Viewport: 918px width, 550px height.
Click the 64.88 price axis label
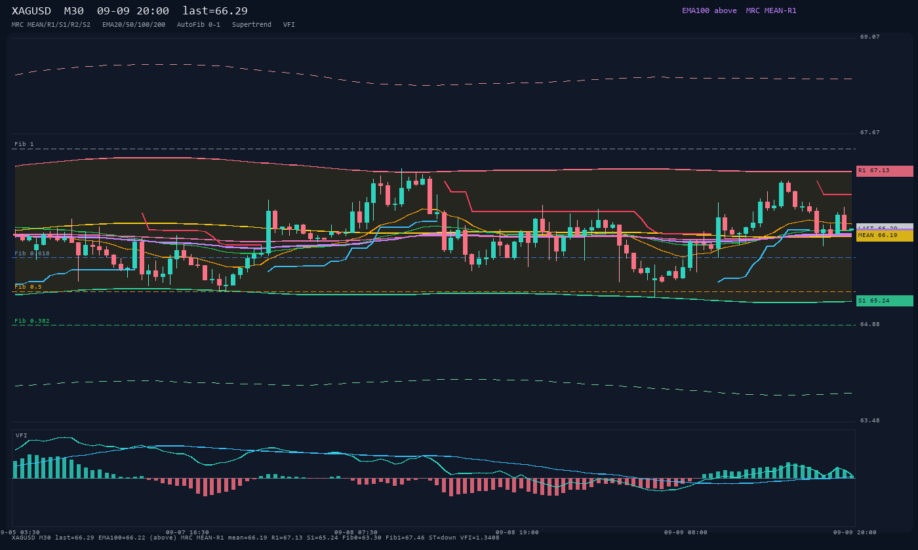coord(870,325)
